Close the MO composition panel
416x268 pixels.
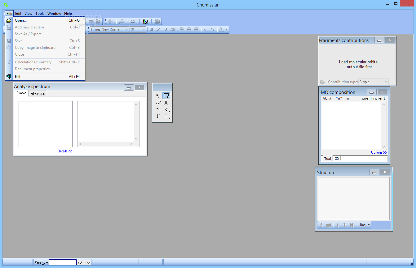(382, 92)
